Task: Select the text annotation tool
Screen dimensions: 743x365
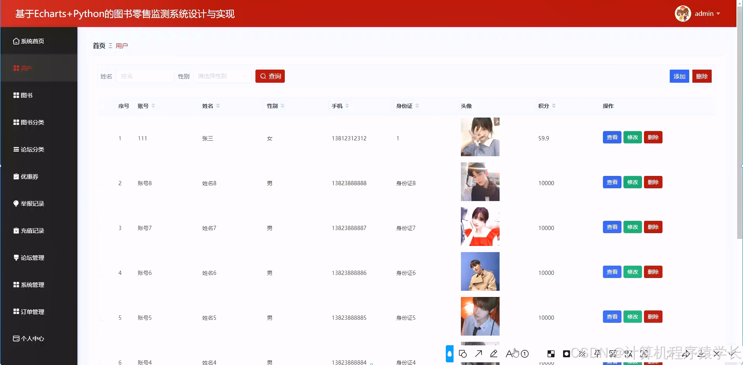Action: 509,354
